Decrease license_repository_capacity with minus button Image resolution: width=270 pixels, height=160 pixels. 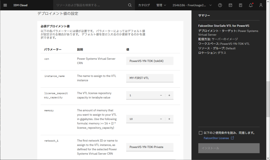[x=161, y=95]
